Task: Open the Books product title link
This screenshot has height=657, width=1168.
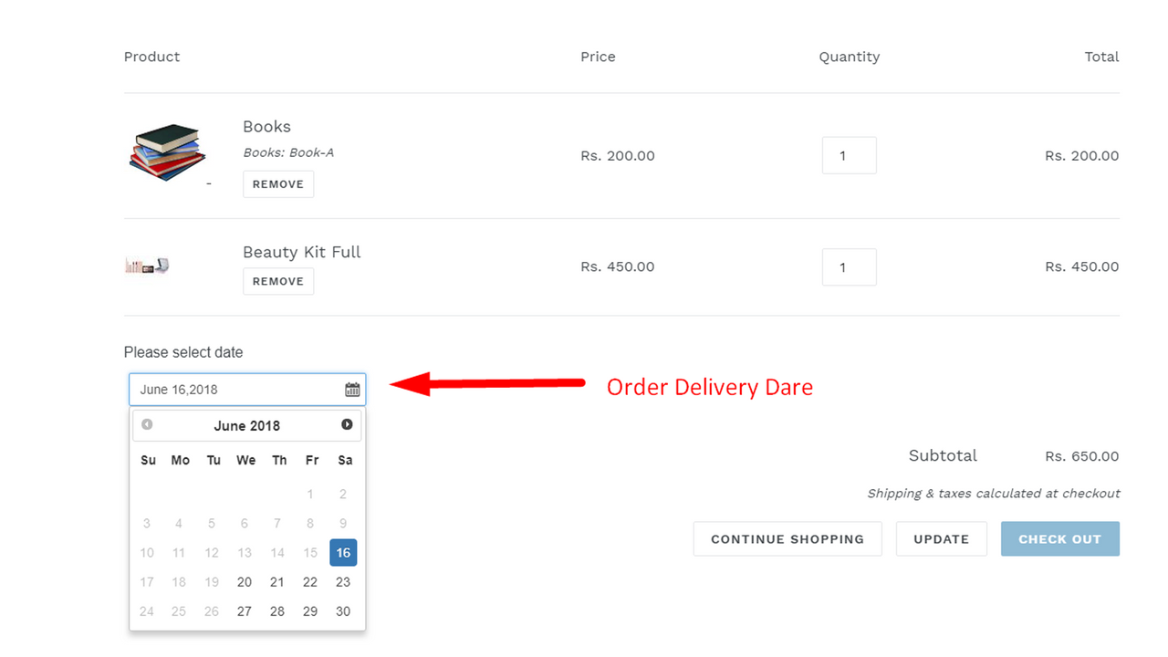Action: coord(266,127)
